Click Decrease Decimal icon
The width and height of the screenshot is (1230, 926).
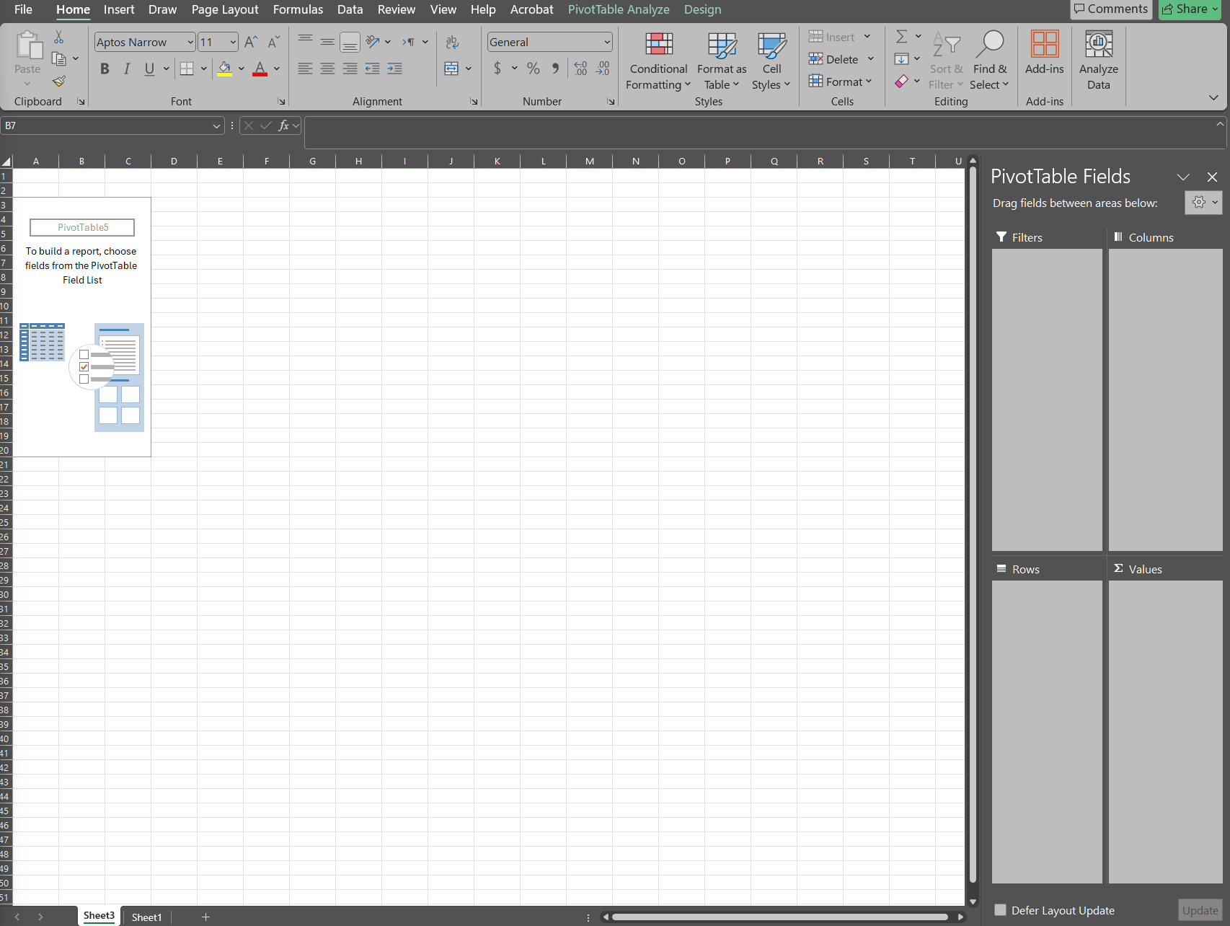(603, 69)
